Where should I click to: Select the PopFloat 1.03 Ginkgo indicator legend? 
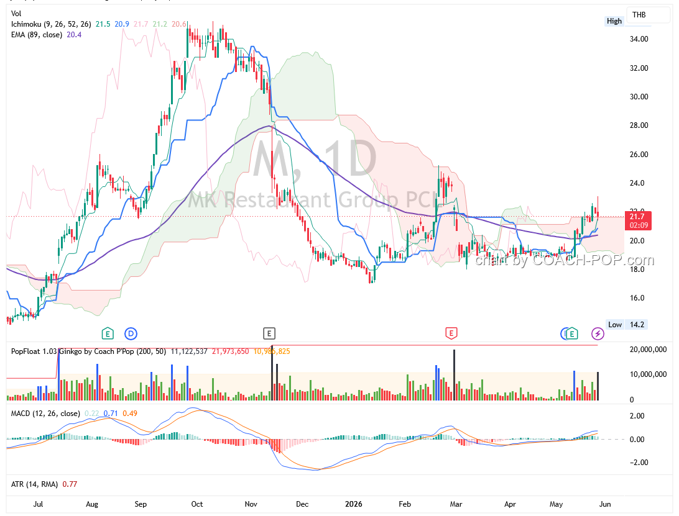tap(88, 351)
